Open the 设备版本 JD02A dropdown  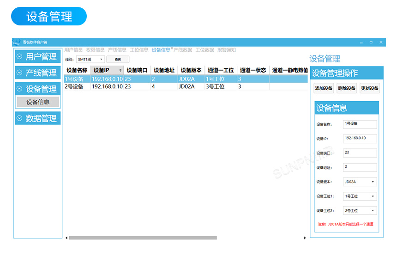pos(373,182)
